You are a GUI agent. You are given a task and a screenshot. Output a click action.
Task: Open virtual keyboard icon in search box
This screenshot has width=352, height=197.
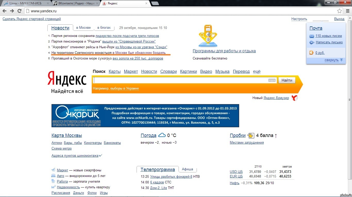pos(272,80)
